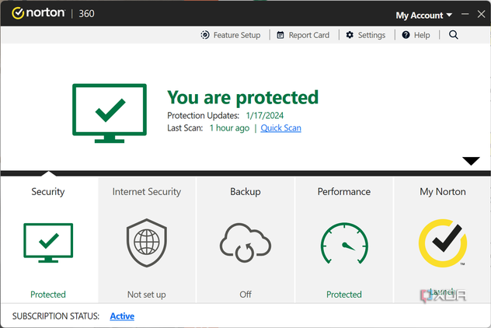Select the Performance tab
This screenshot has height=328, width=491.
pyautogui.click(x=344, y=191)
